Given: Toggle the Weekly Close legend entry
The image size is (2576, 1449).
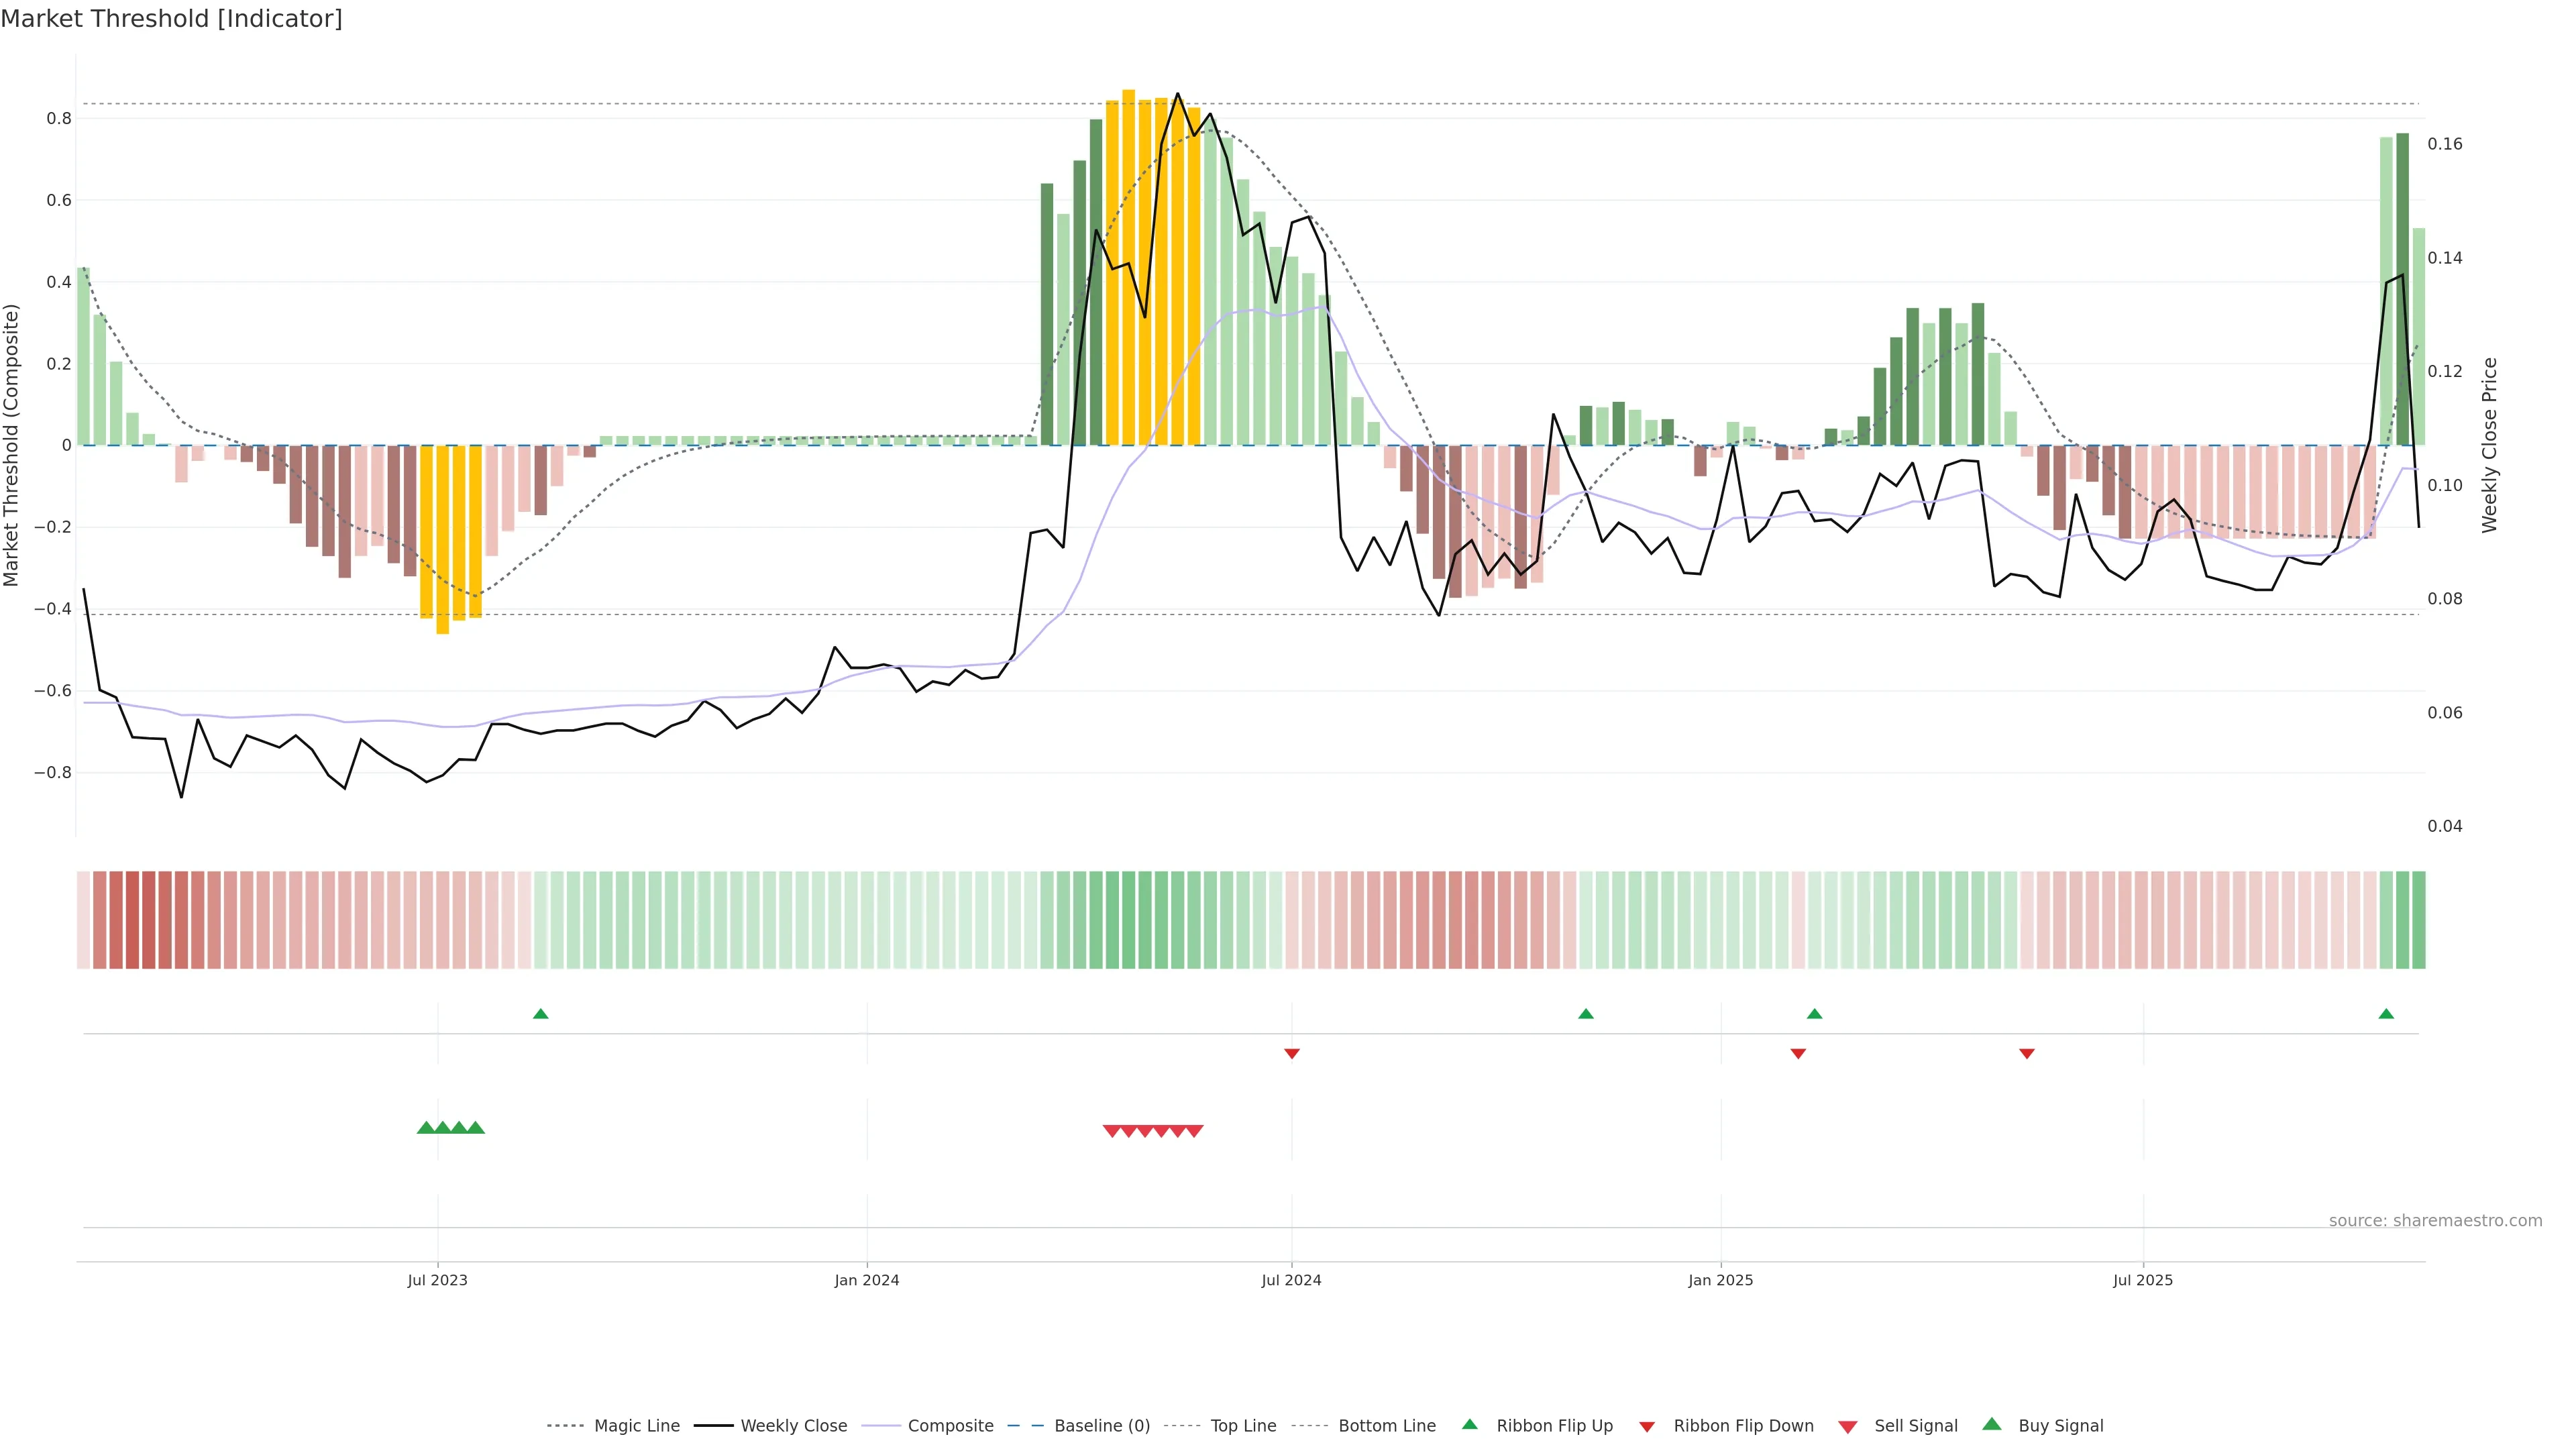Looking at the screenshot, I should point(793,1426).
